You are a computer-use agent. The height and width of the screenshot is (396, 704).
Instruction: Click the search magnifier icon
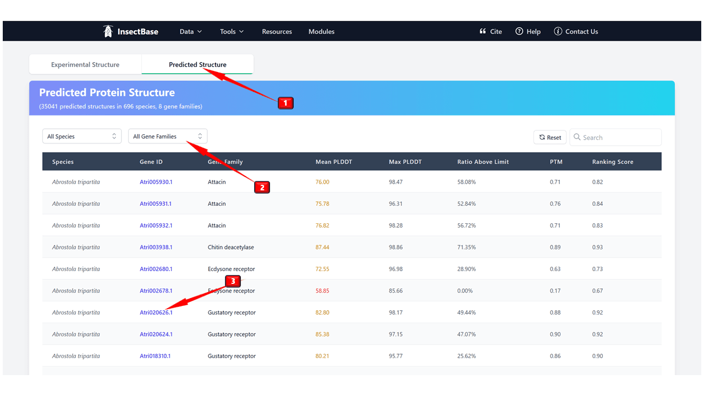(577, 137)
